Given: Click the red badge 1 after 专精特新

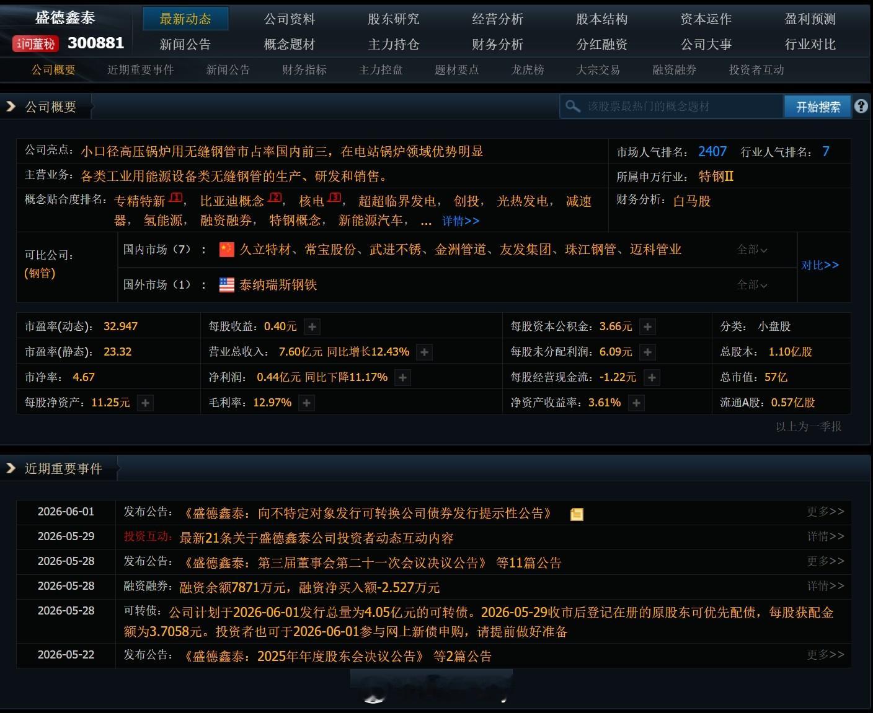Looking at the screenshot, I should click(176, 198).
